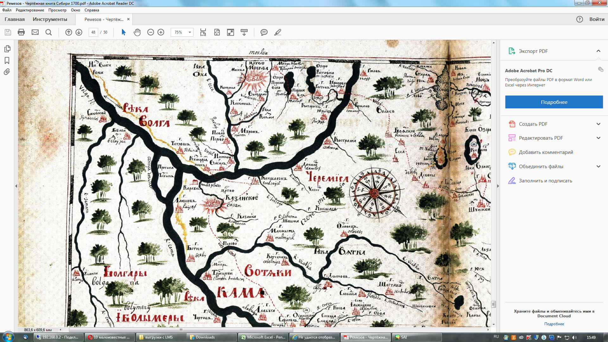
Task: Open the Downloads folder taskbar button
Action: coord(212,337)
